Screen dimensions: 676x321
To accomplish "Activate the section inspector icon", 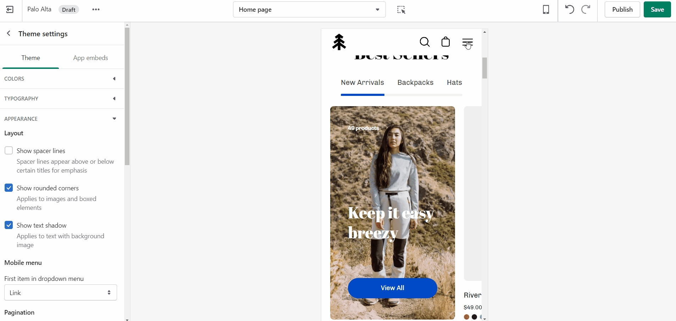I will (x=401, y=10).
